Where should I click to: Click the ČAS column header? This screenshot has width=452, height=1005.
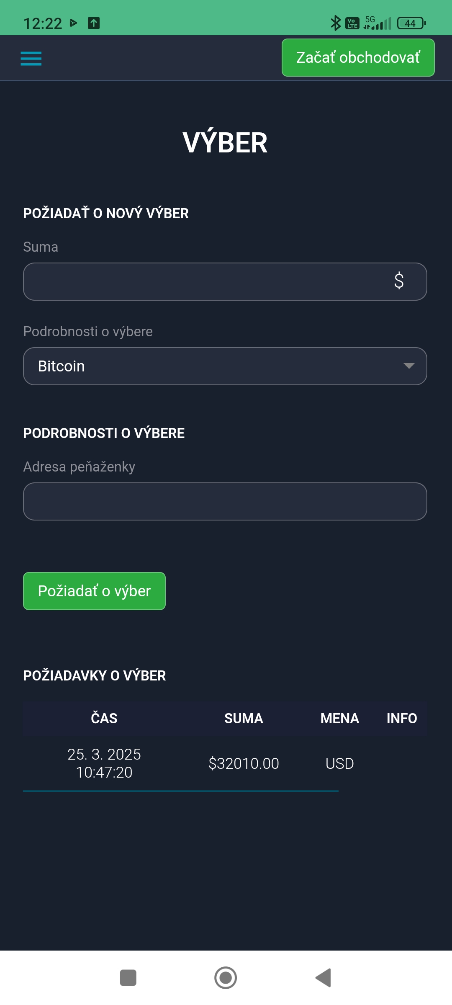(x=104, y=719)
